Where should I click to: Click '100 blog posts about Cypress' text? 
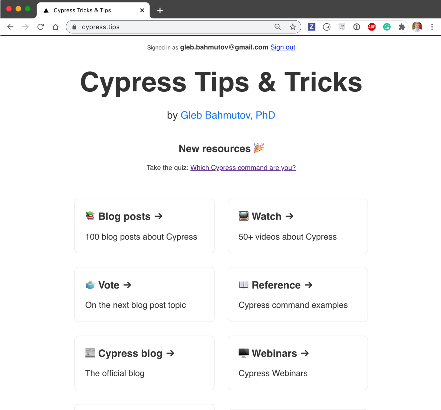141,237
